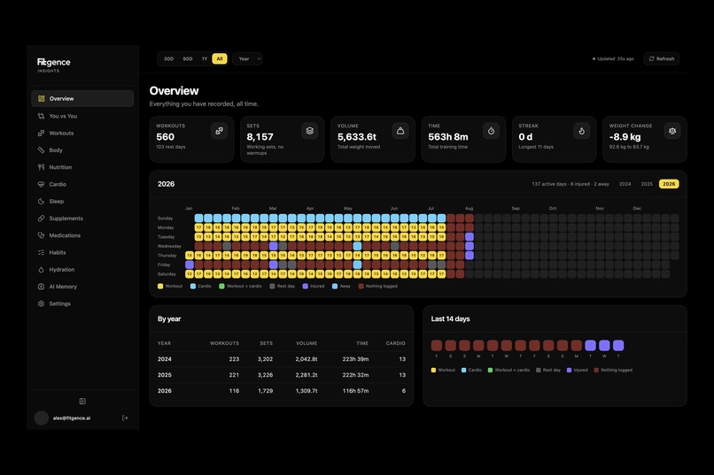Select the 30D time range

click(x=168, y=58)
